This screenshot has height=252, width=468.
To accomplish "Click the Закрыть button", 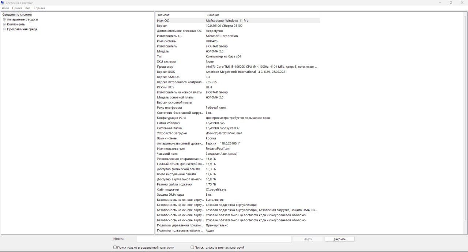I will click(x=339, y=239).
